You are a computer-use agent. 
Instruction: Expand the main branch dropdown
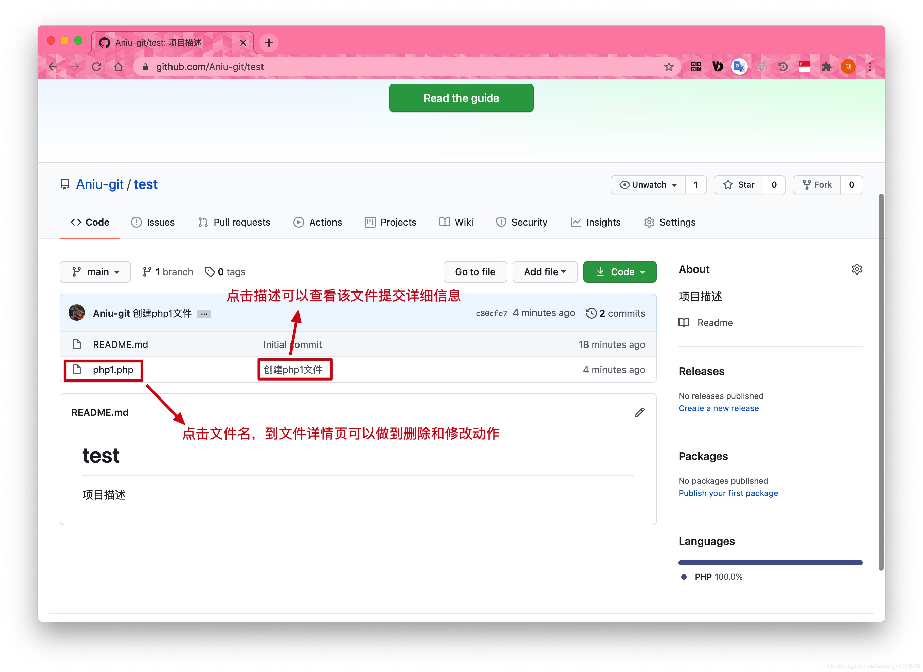(95, 271)
